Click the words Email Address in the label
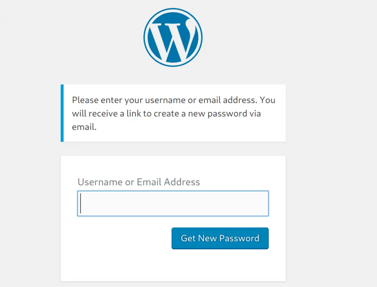This screenshot has height=287, width=377. pos(168,182)
